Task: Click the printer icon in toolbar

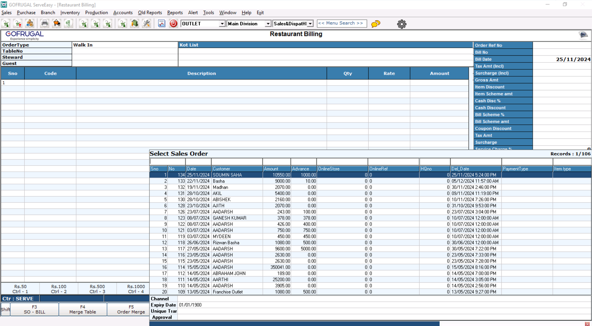Action: tap(45, 23)
